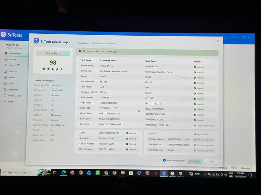Open Windows Security shield in the taskbar
Viewport: 261px width, 195px height.
click(181, 174)
